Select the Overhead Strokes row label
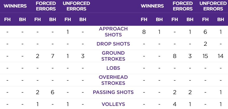The image size is (228, 109). pos(113,80)
